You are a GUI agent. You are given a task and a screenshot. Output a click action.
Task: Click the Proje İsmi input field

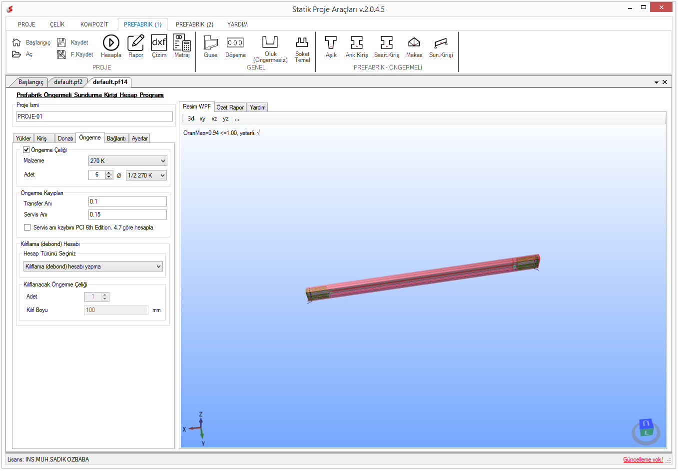click(94, 116)
